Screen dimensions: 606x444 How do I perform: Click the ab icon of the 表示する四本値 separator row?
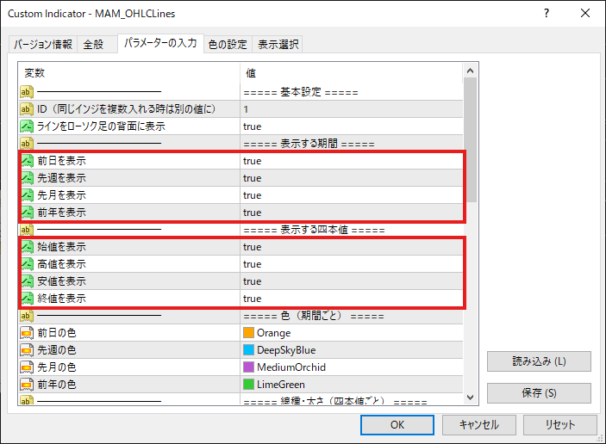[x=27, y=230]
